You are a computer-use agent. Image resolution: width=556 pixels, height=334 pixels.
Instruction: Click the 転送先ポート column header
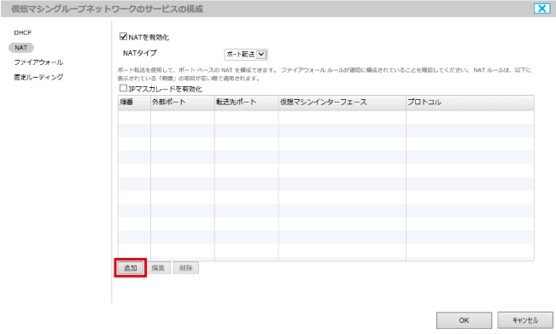247,103
